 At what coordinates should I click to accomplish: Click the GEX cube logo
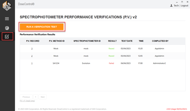(7, 6)
